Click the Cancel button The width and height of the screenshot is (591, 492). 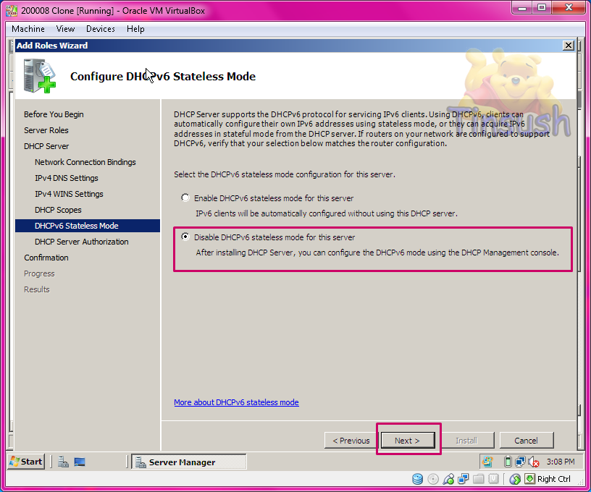click(526, 441)
